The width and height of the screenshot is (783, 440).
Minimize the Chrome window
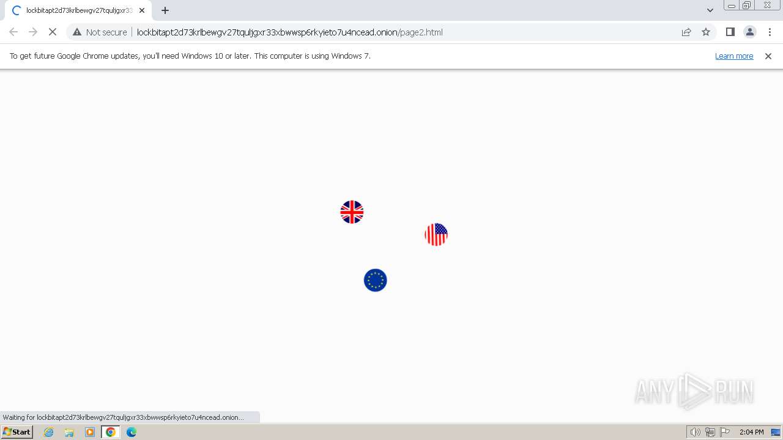click(731, 5)
